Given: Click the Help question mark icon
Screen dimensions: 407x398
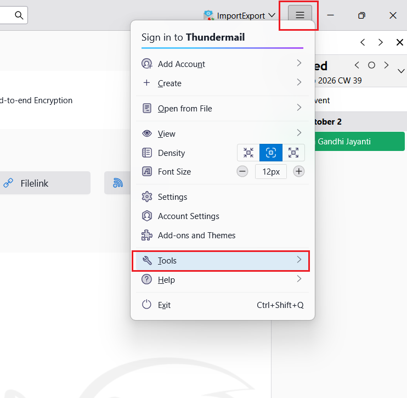Looking at the screenshot, I should [146, 279].
